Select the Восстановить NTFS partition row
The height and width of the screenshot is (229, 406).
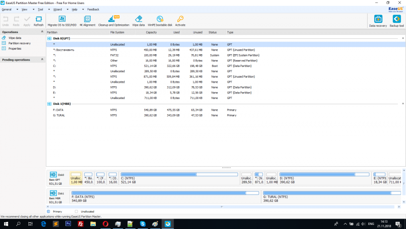click(x=226, y=50)
